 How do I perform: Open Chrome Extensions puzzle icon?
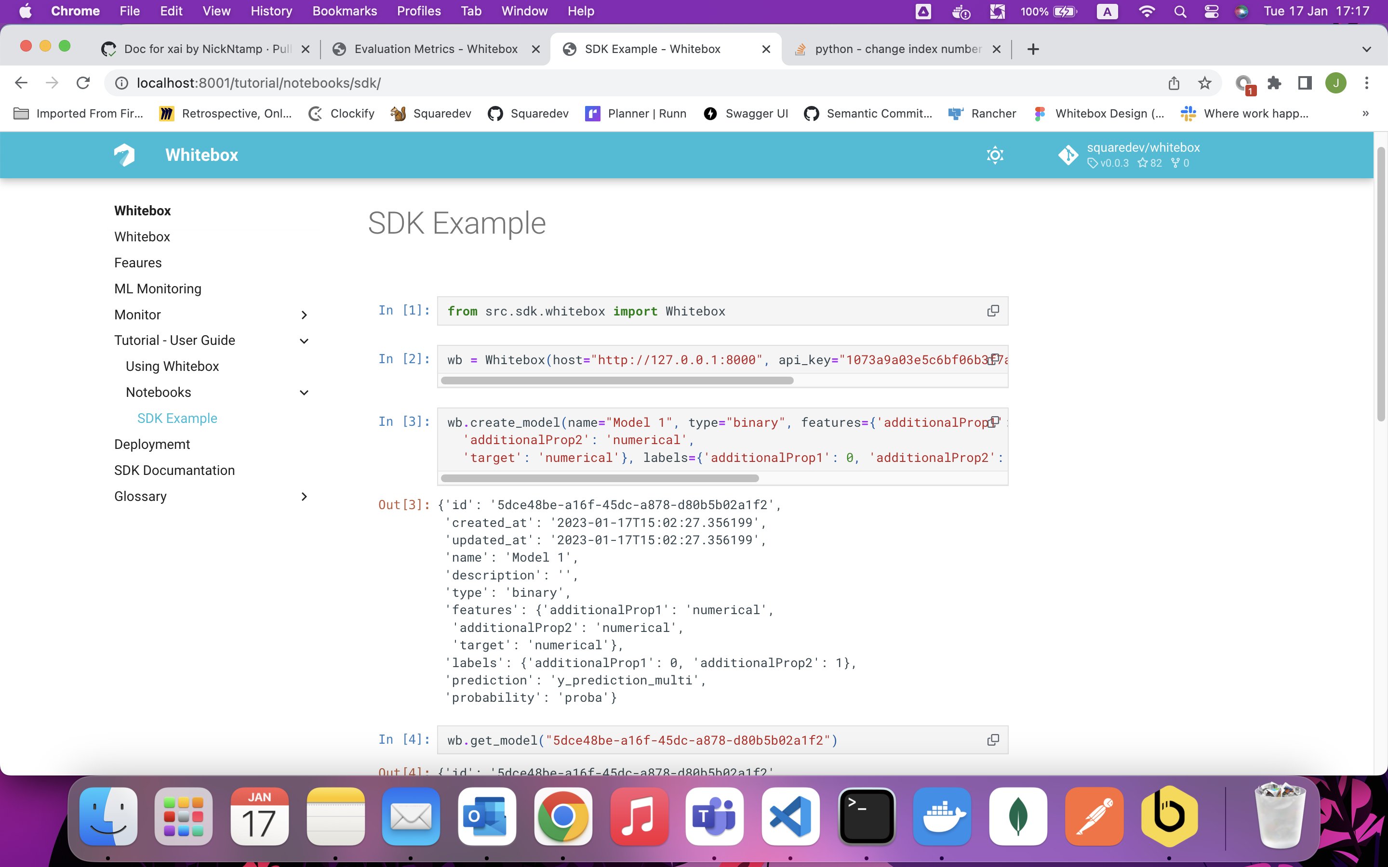coord(1274,83)
